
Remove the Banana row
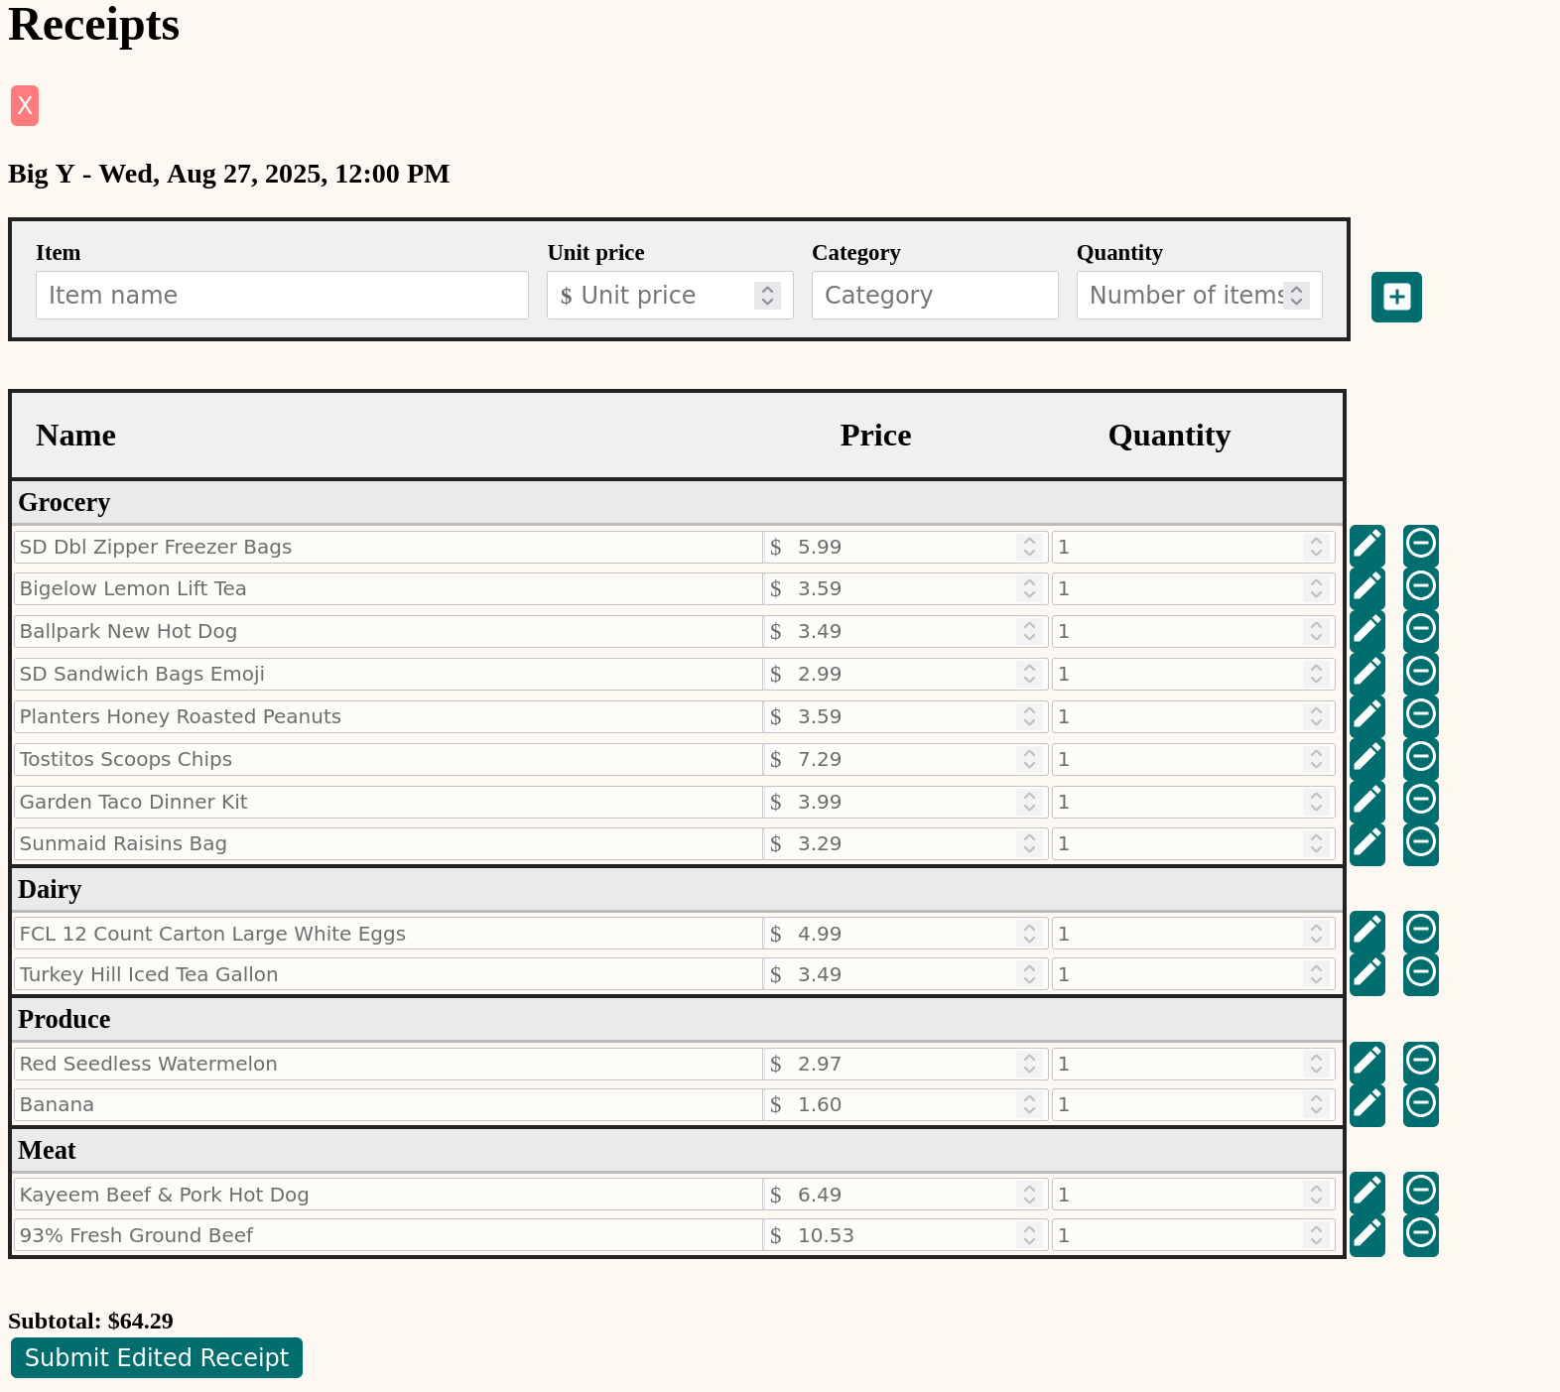tap(1420, 1104)
